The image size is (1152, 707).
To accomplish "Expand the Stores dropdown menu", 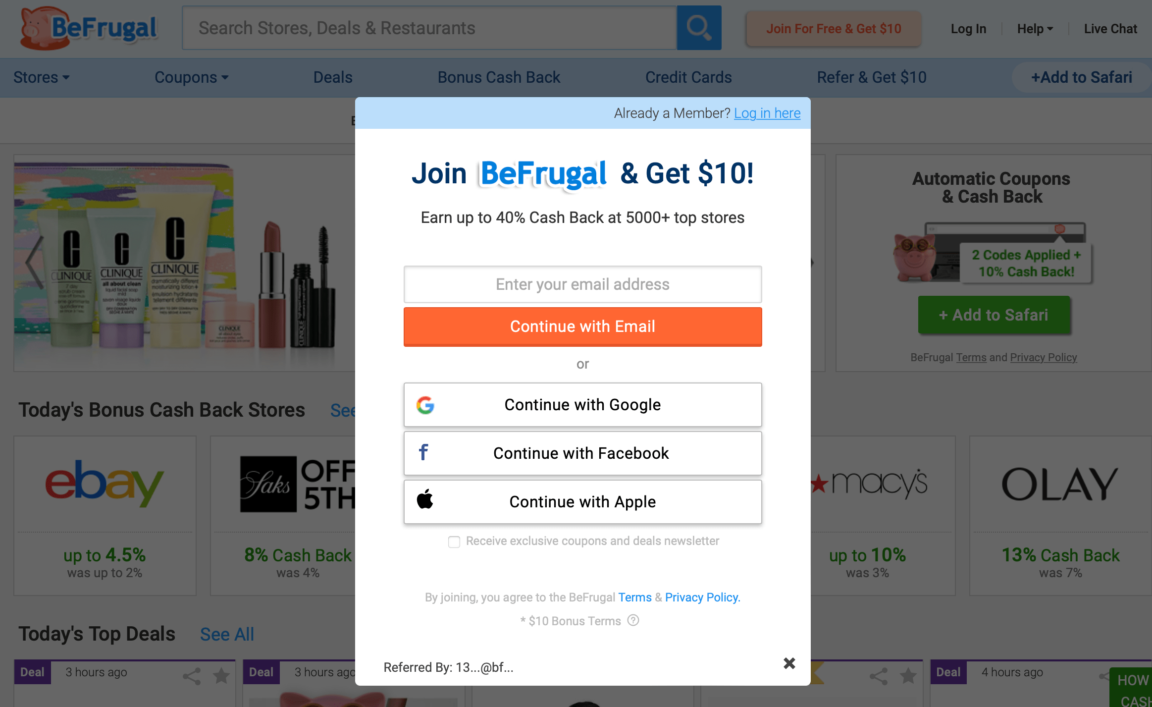I will click(x=41, y=77).
